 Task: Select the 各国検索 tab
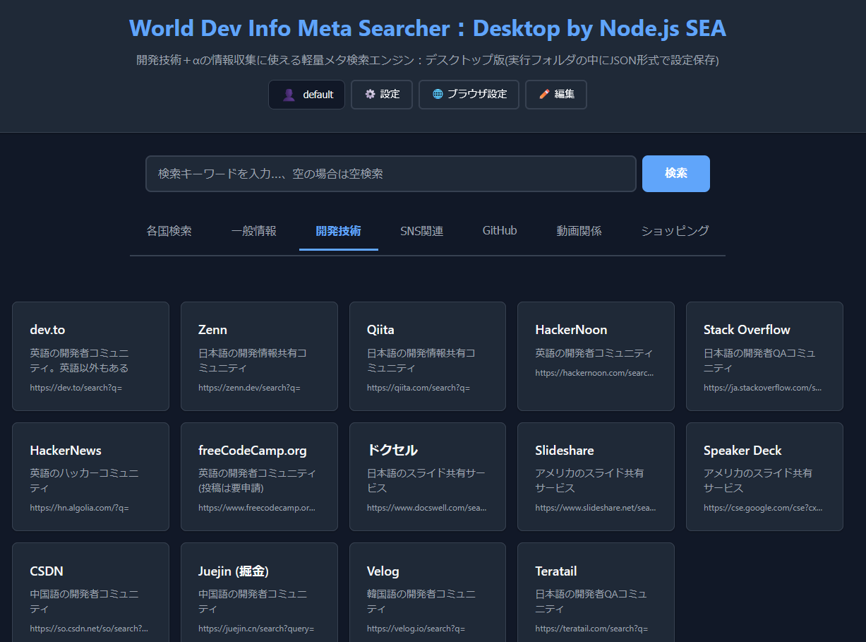169,230
